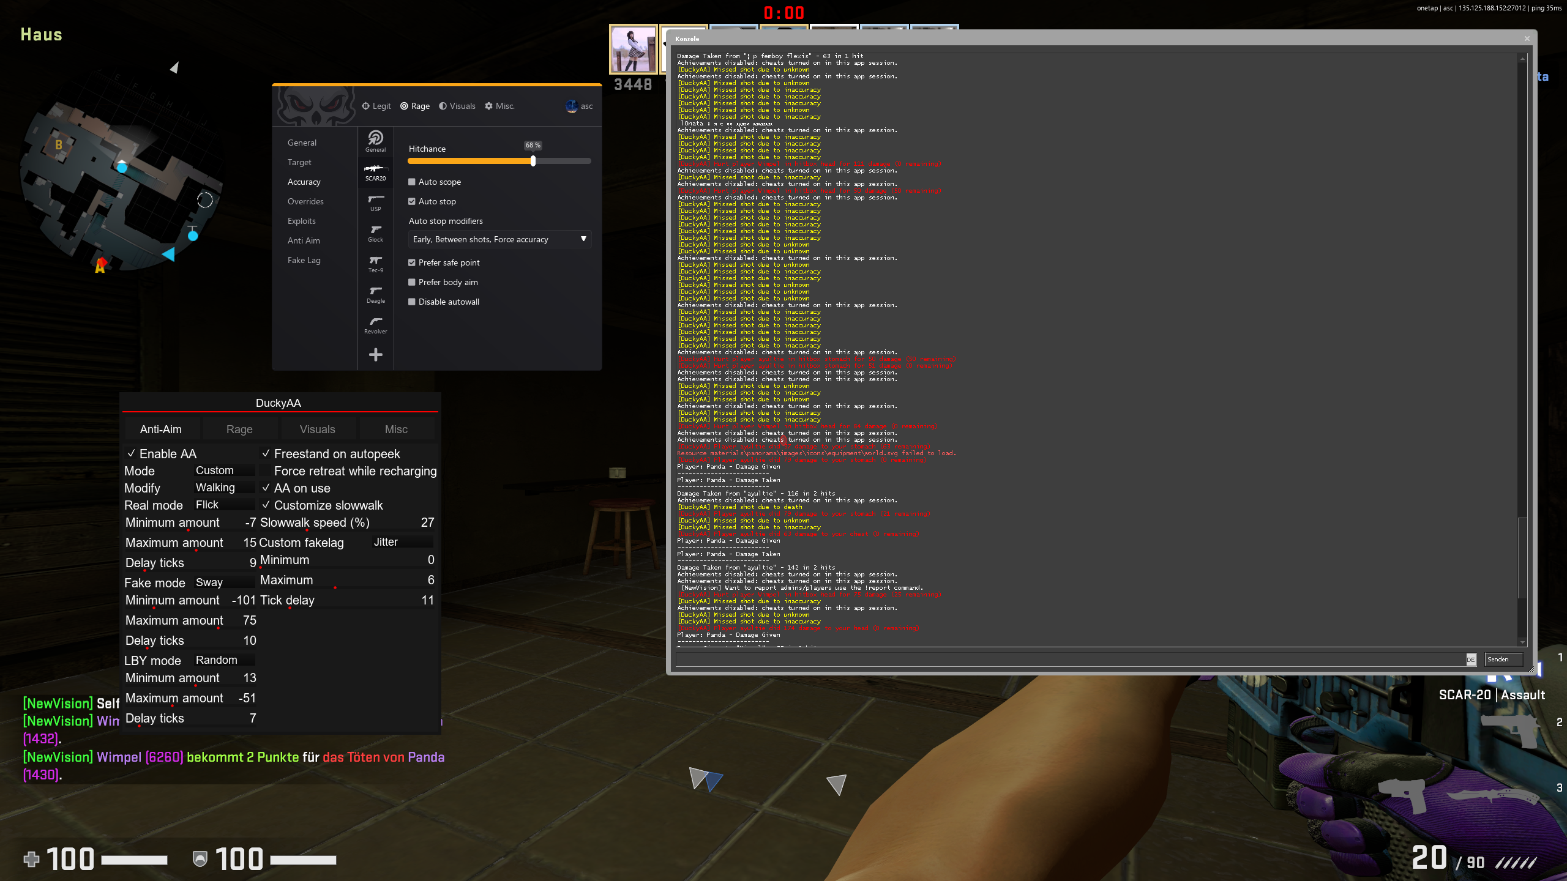This screenshot has height=881, width=1567.
Task: Open the Mode dropdown showing Custom
Action: pos(224,470)
